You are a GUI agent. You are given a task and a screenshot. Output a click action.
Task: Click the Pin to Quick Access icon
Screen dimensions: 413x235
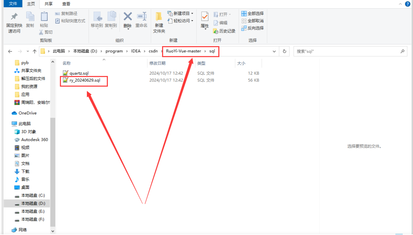click(x=14, y=17)
